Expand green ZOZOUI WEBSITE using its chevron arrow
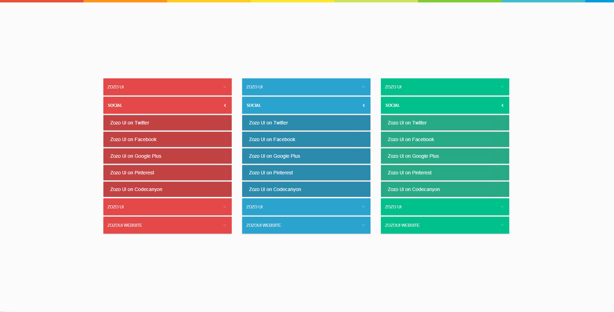 [502, 225]
